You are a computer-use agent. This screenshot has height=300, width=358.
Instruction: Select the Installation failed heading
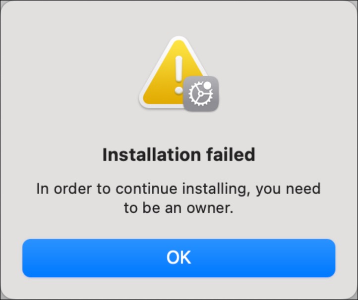pyautogui.click(x=179, y=154)
